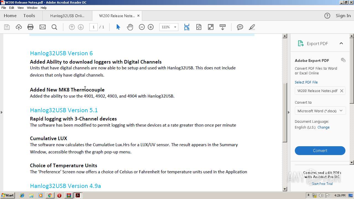
Task: Show hidden system tray icons arrow
Action: (x=308, y=195)
